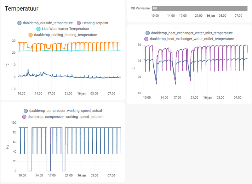The image size is (252, 184).
Task: Click the blue daalderop_outside_temperature legend dot
Action: 20,23
